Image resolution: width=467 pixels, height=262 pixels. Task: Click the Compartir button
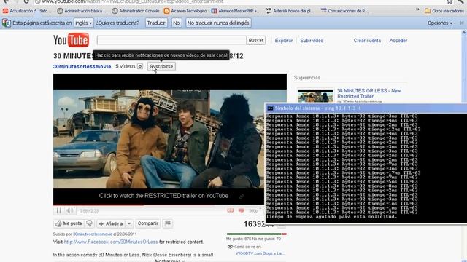(x=147, y=223)
